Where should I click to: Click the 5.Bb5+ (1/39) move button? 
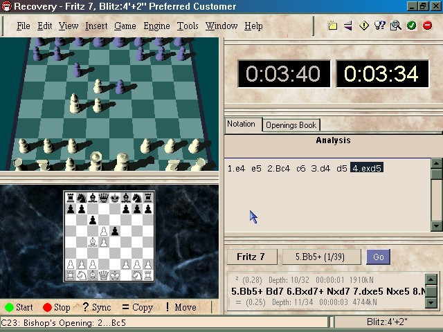pos(321,257)
